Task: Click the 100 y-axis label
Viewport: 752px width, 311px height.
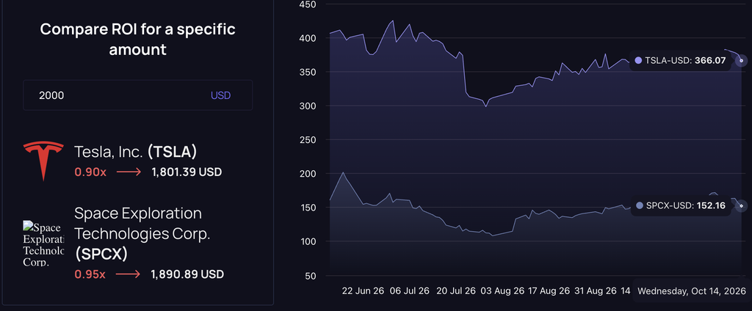Action: pos(307,241)
